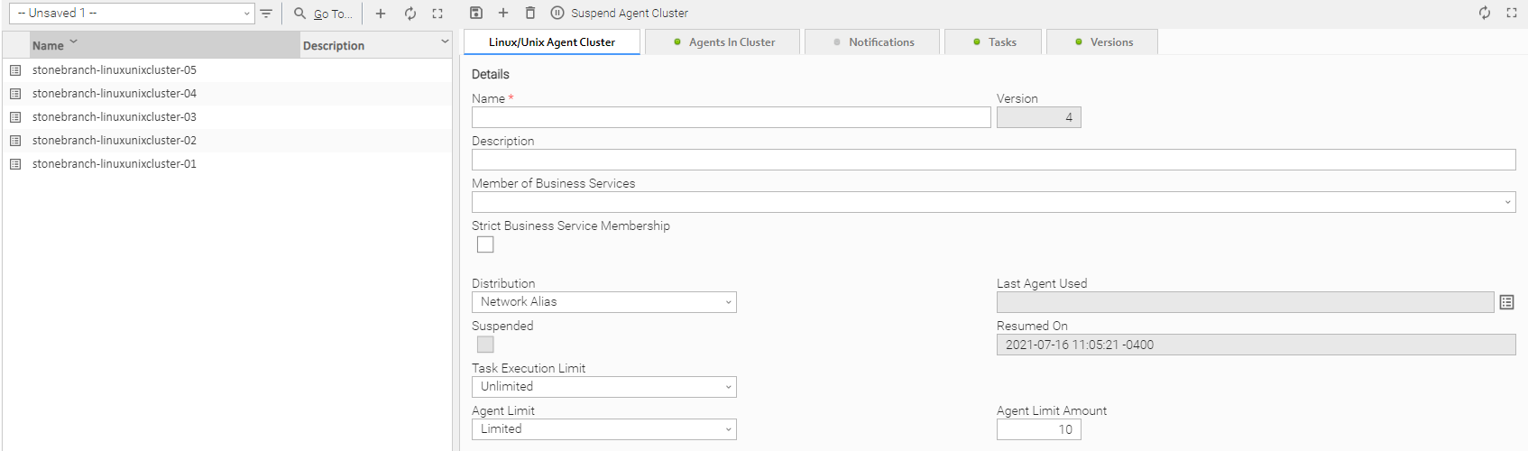Open record icon for stonebranch-linuxunixcluster-03

[15, 117]
